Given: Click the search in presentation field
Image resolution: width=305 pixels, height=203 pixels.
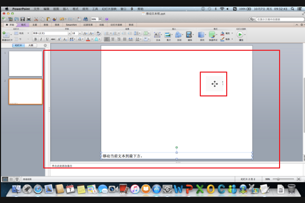Looking at the screenshot, I should point(279,19).
